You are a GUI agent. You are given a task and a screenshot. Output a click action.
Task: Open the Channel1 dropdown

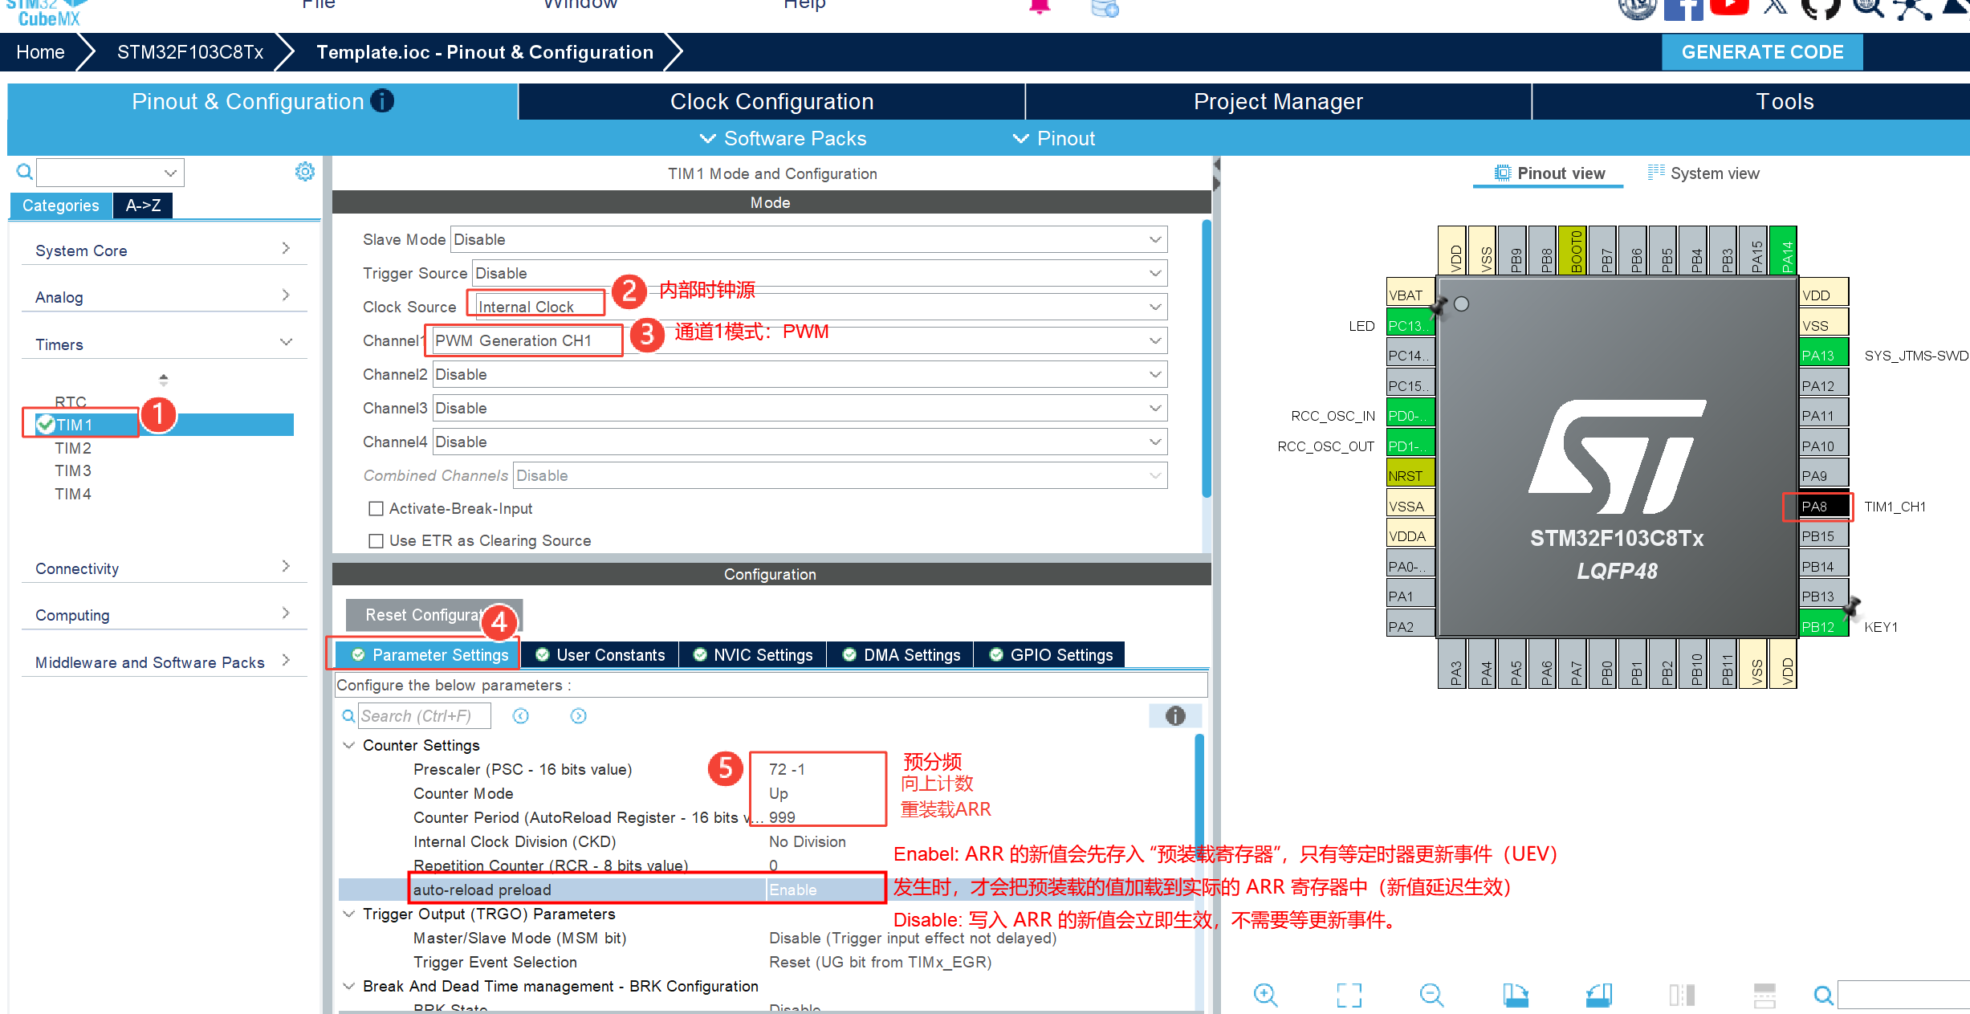click(800, 340)
